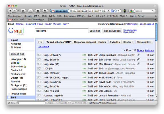
Task: Check the +46736109472, mig (4) row
Action: (39, 77)
